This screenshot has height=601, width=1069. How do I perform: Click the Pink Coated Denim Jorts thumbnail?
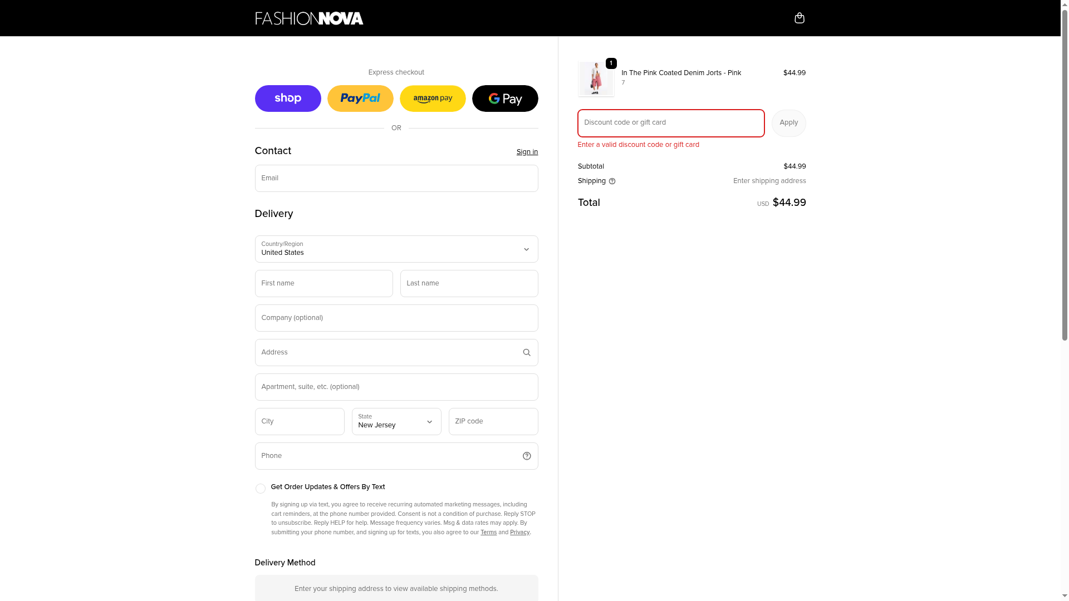596,79
